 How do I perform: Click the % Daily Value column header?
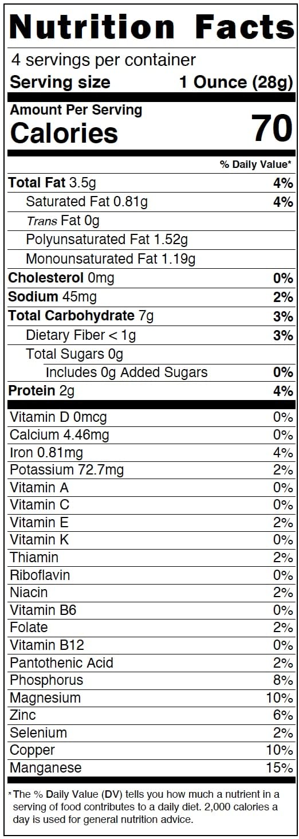(256, 164)
